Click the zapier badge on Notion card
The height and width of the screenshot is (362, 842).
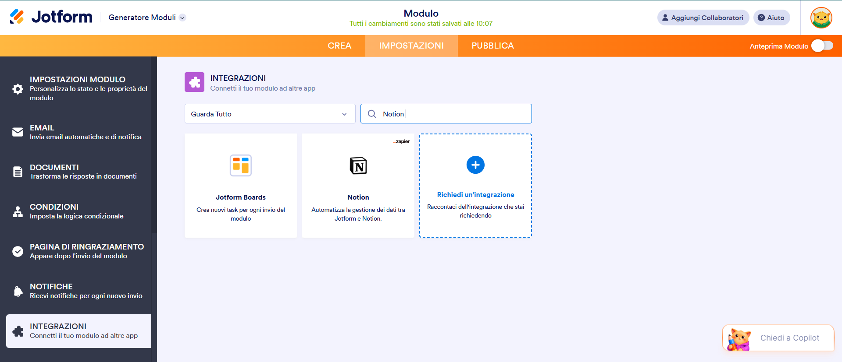401,141
